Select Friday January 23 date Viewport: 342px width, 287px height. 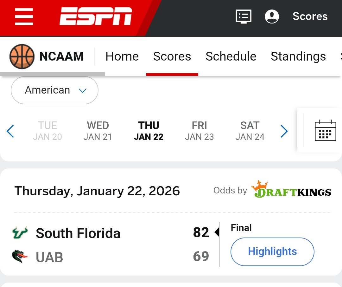tap(199, 131)
